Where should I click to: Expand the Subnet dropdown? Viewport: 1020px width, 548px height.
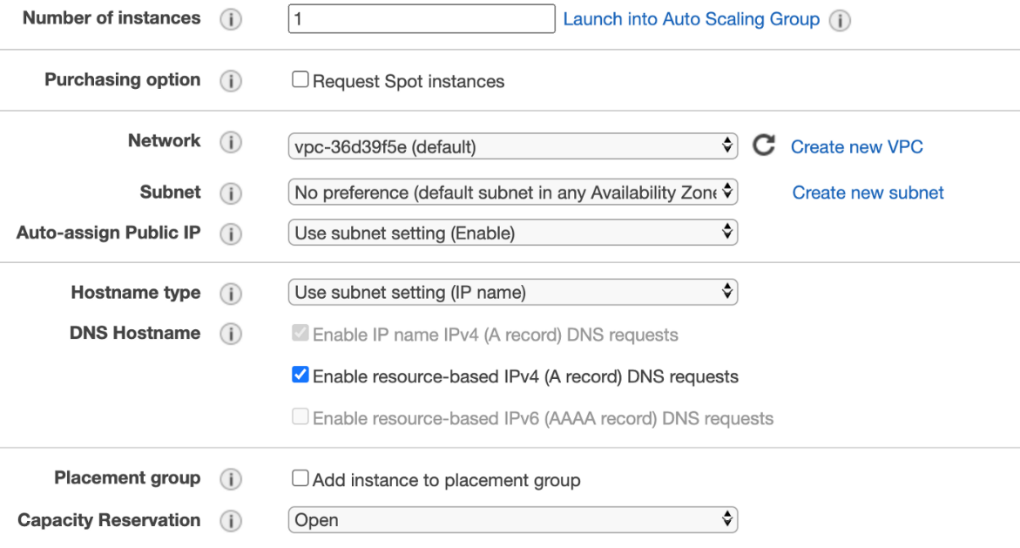(512, 192)
